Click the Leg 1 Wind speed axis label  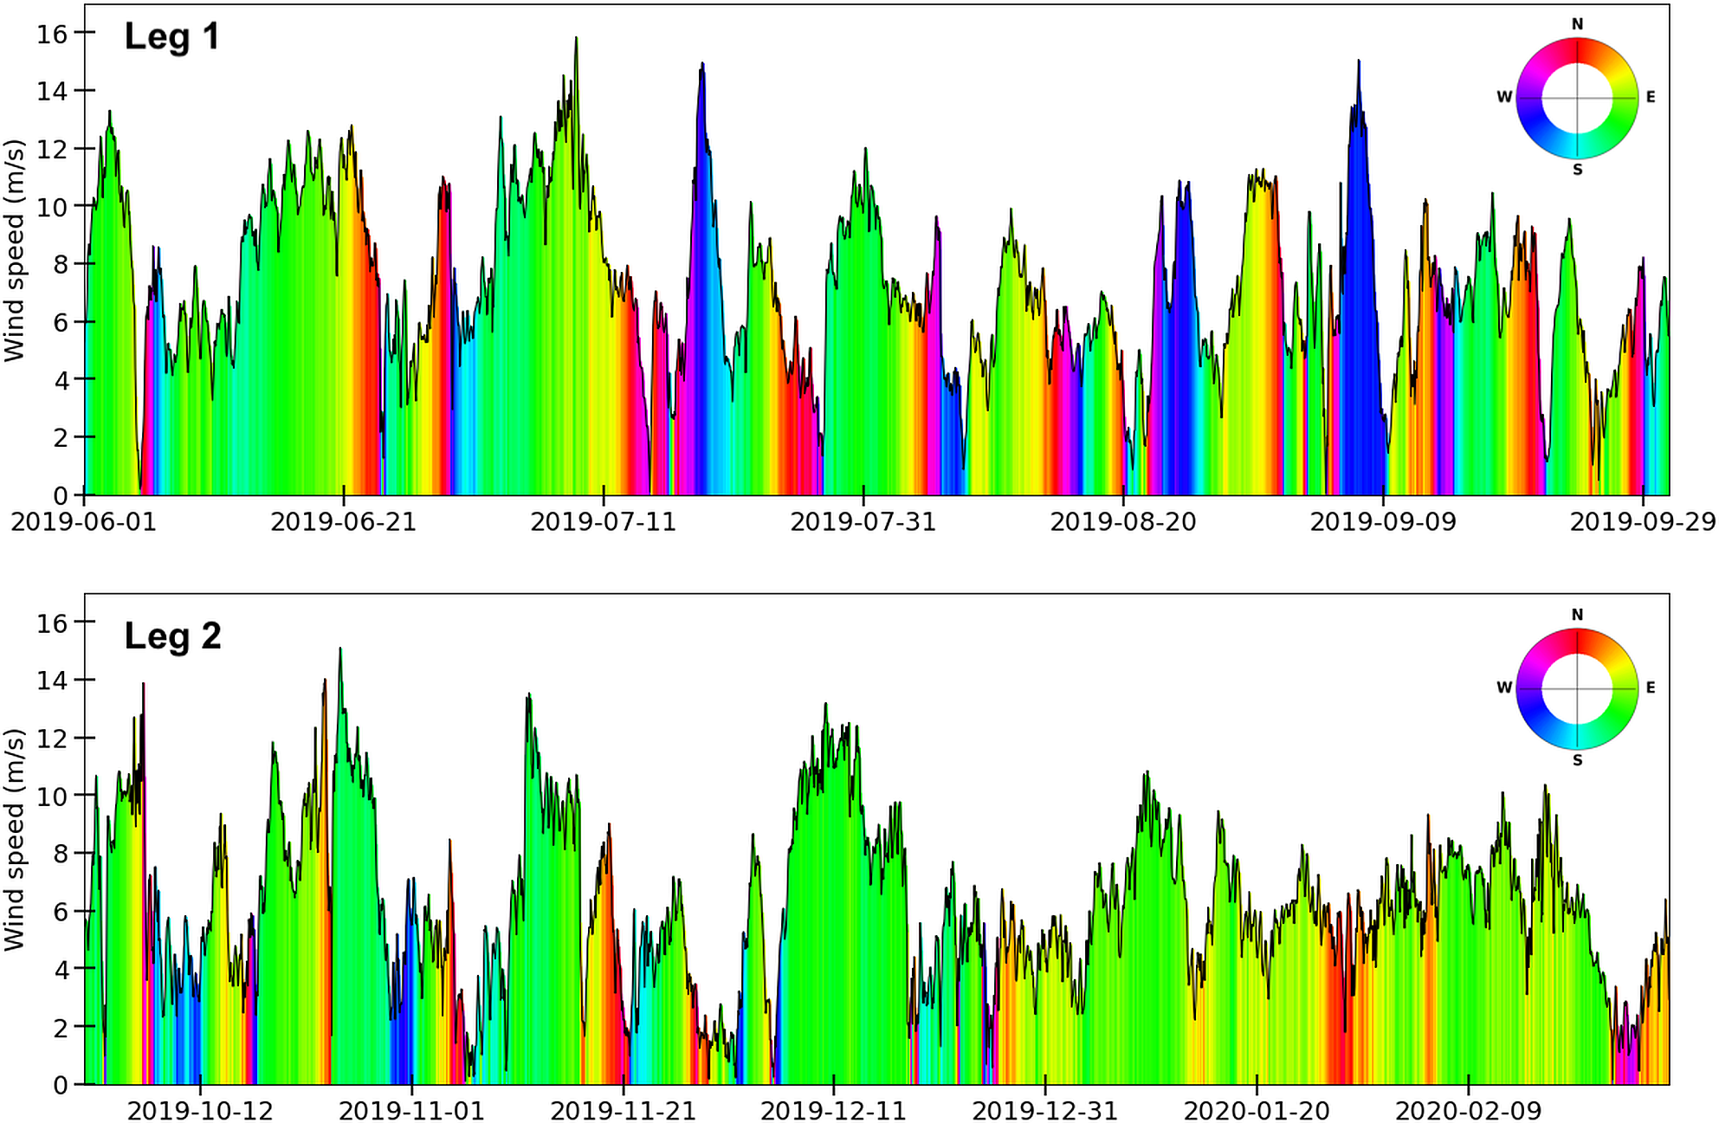click(15, 251)
